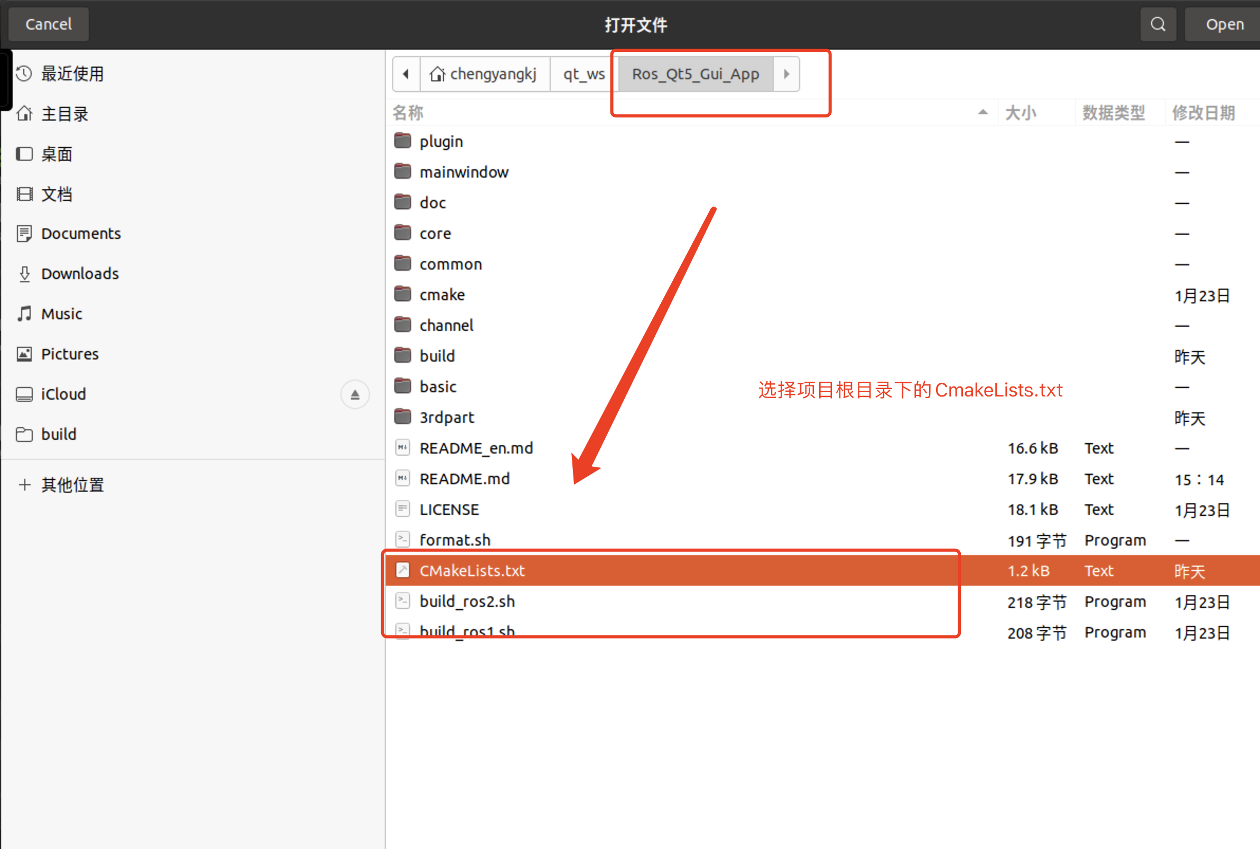Click the path bar right arrow
This screenshot has height=849, width=1260.
786,74
